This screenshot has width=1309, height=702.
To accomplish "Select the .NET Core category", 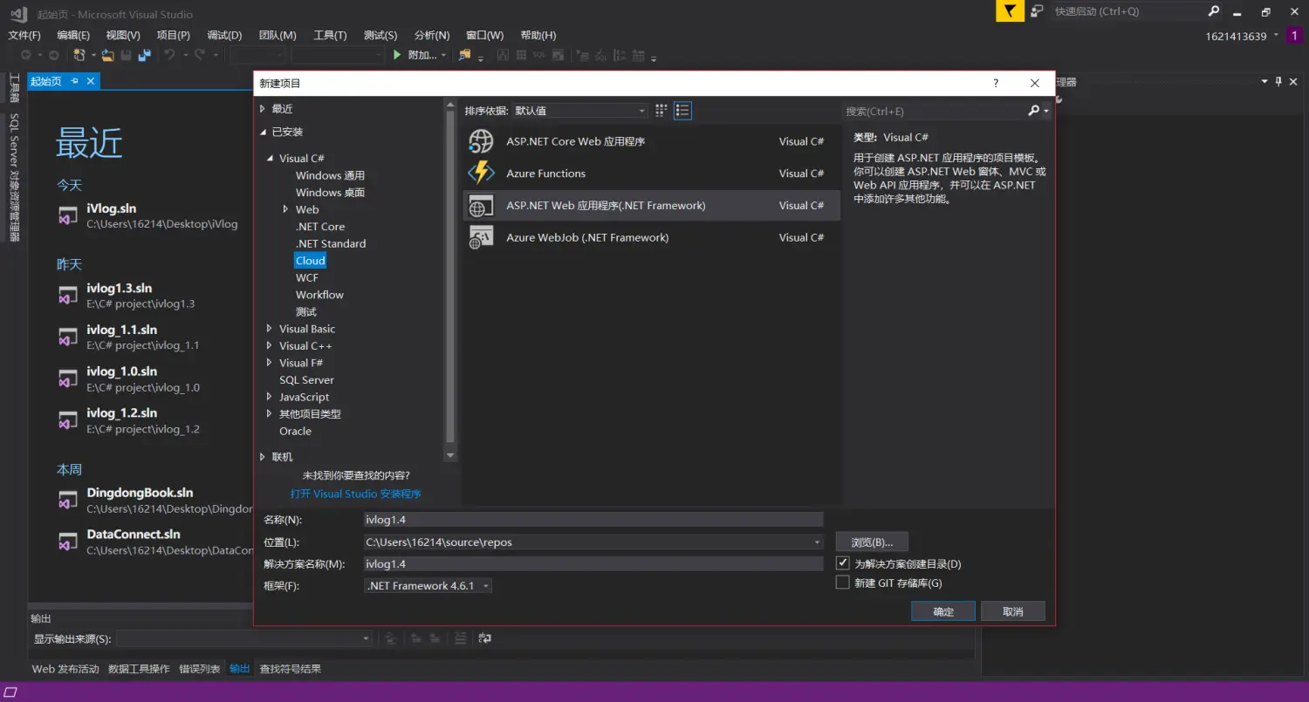I will coord(320,227).
